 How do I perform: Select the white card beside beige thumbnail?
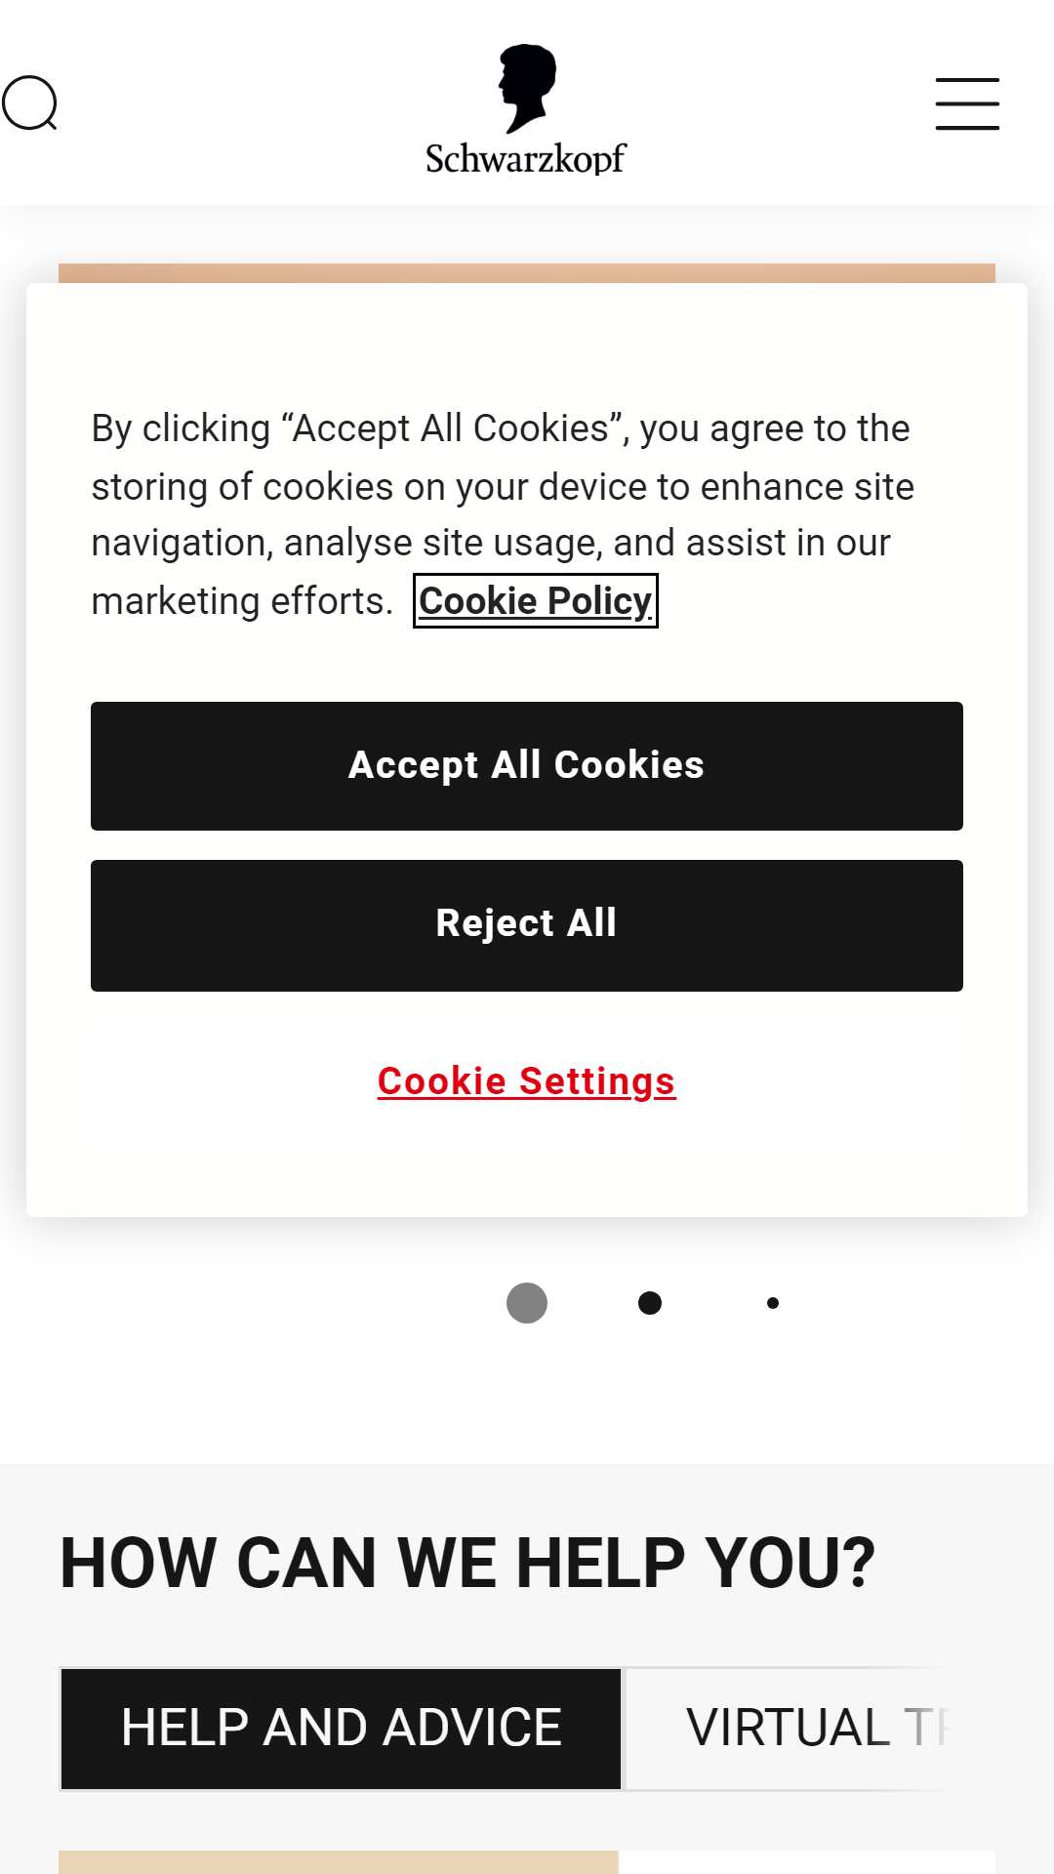click(807, 1862)
